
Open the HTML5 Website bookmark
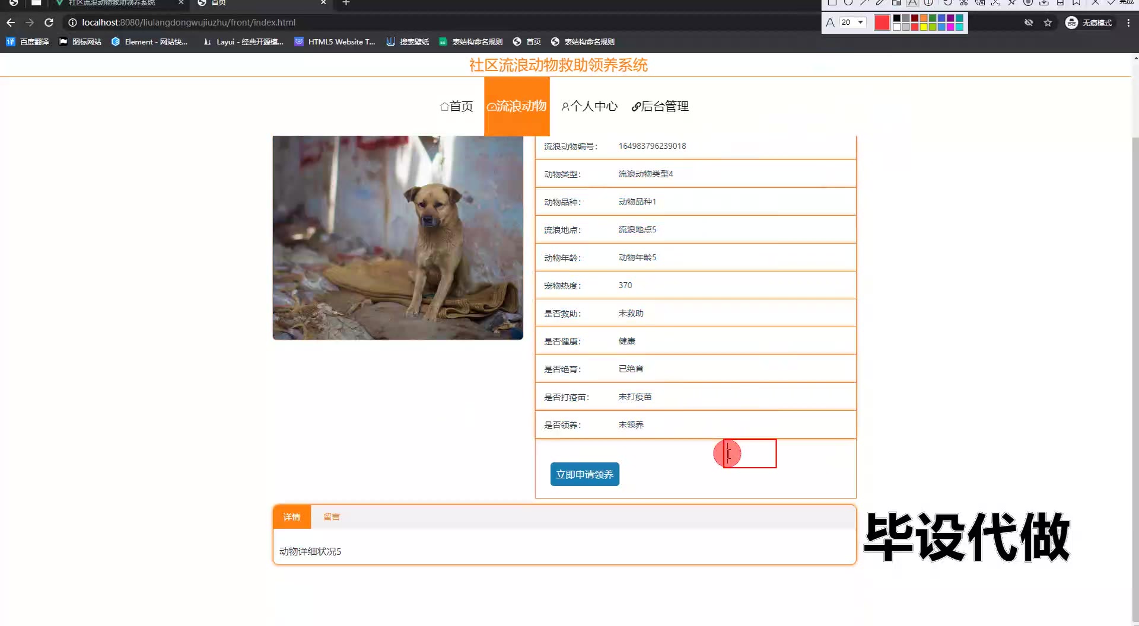coord(335,41)
